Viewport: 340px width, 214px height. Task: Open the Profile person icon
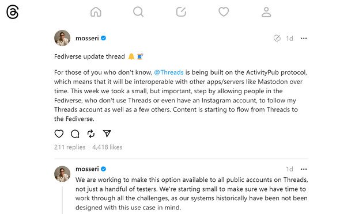(x=266, y=12)
